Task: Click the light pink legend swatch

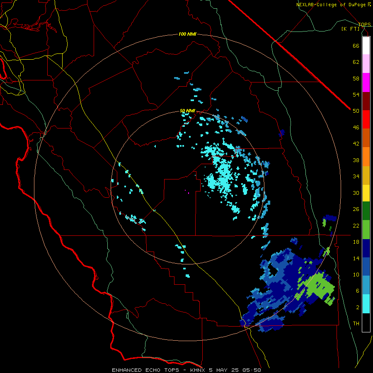Action: pyautogui.click(x=366, y=64)
